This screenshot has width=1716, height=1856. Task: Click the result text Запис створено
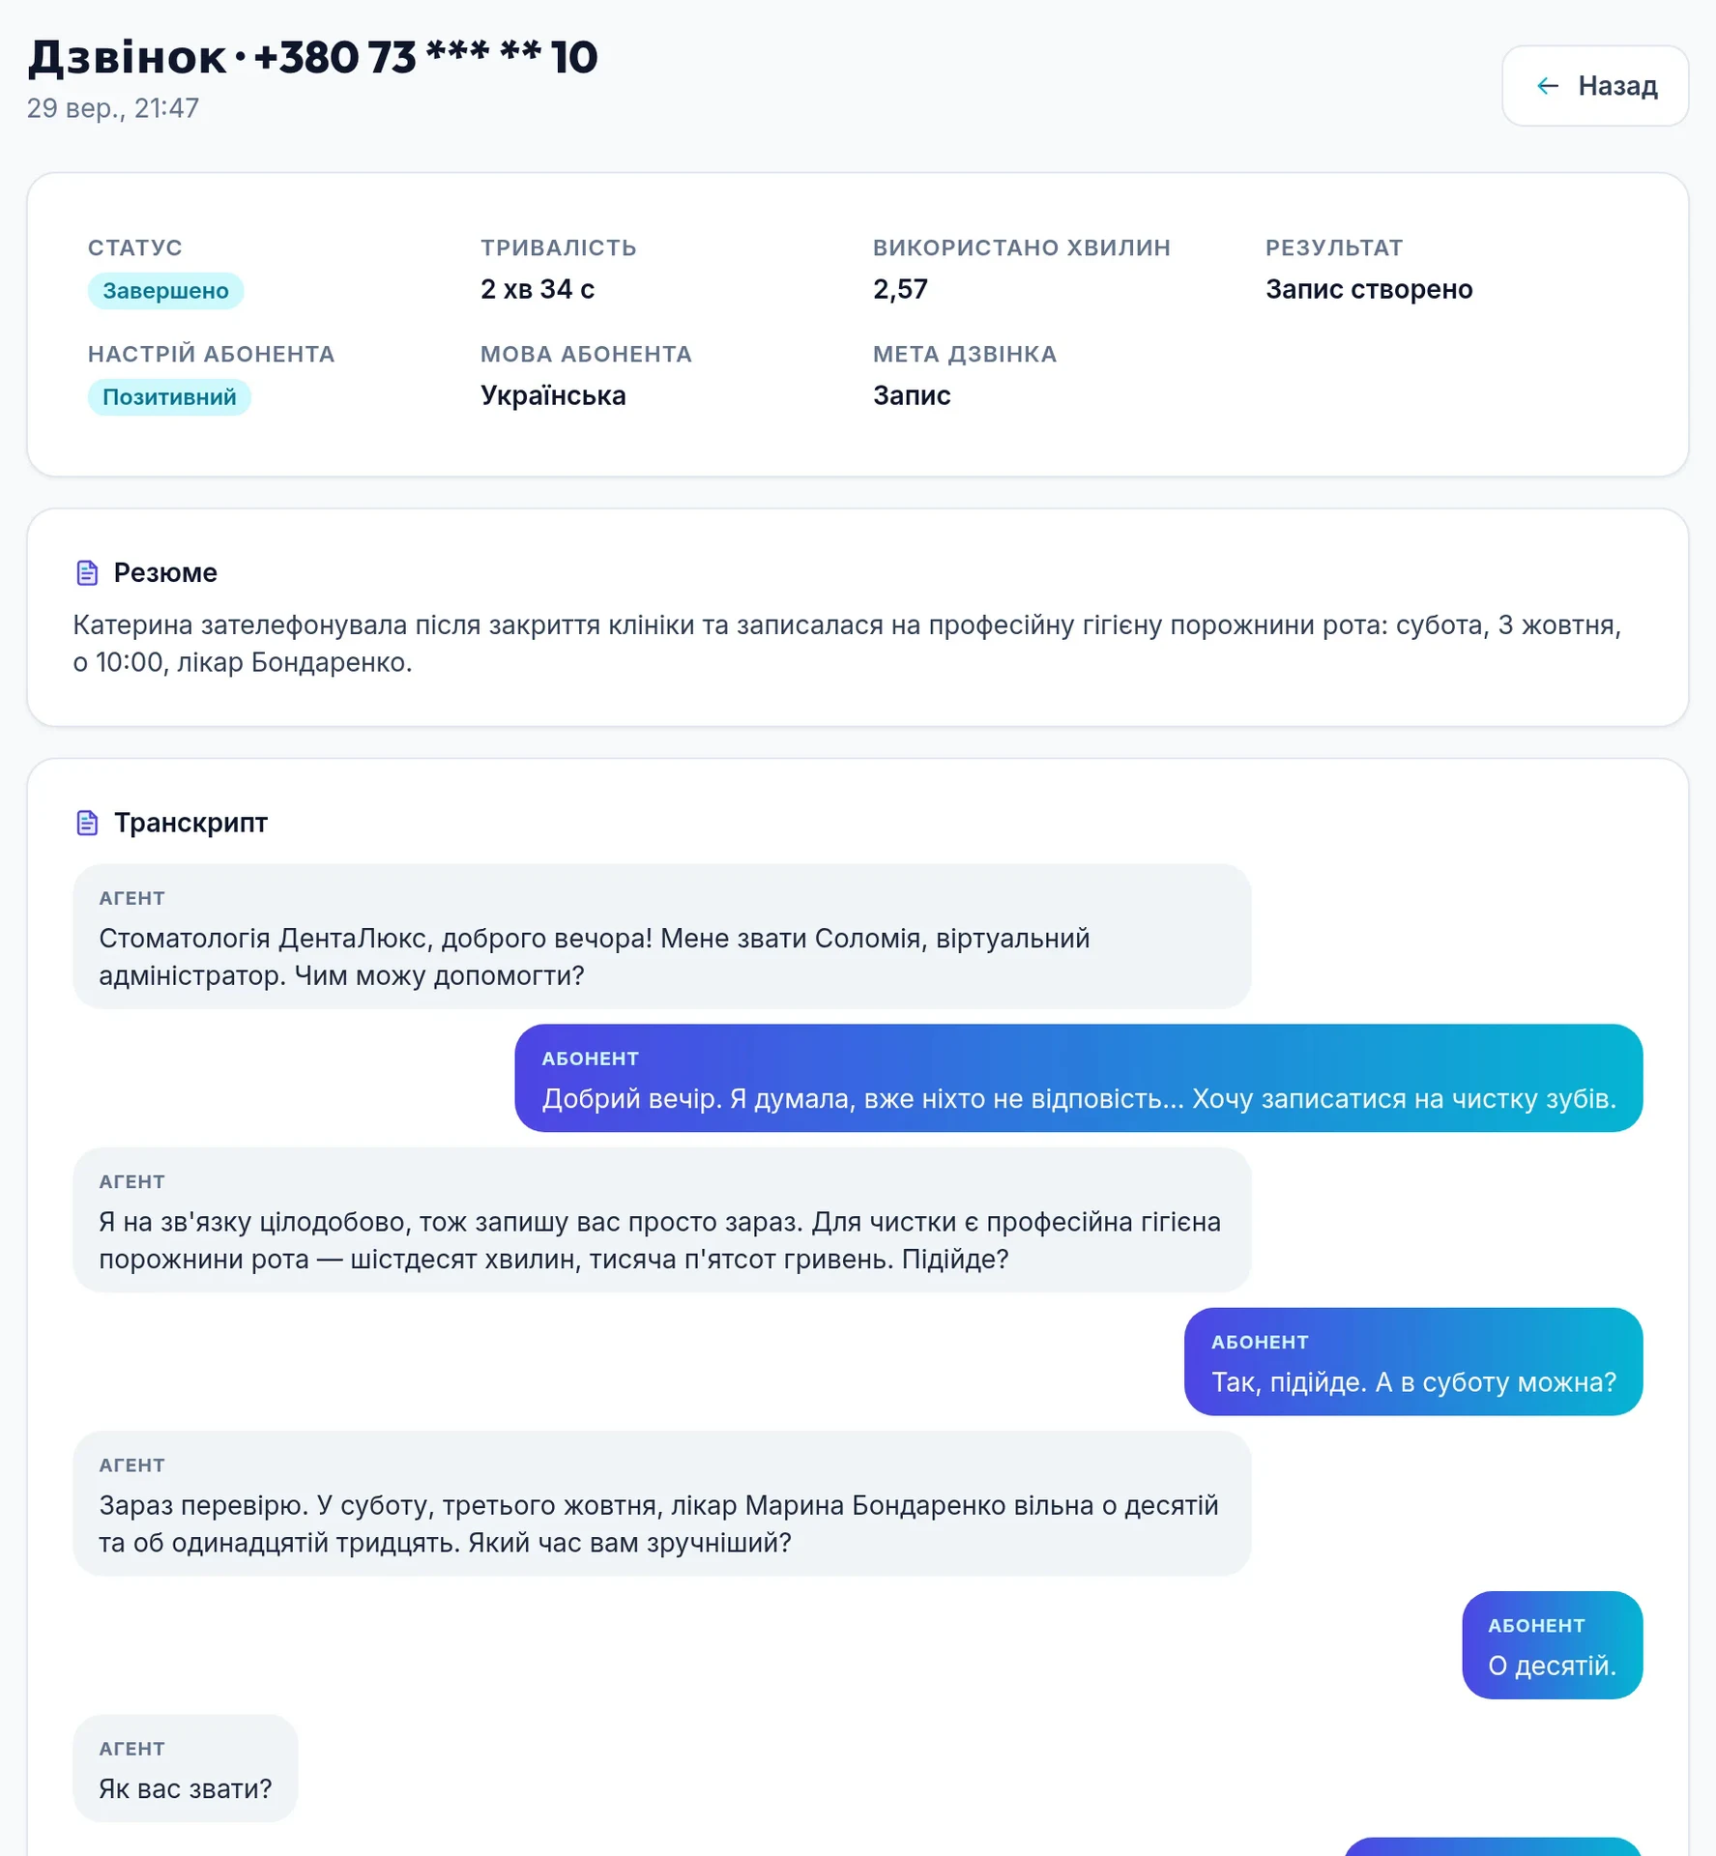pos(1369,289)
